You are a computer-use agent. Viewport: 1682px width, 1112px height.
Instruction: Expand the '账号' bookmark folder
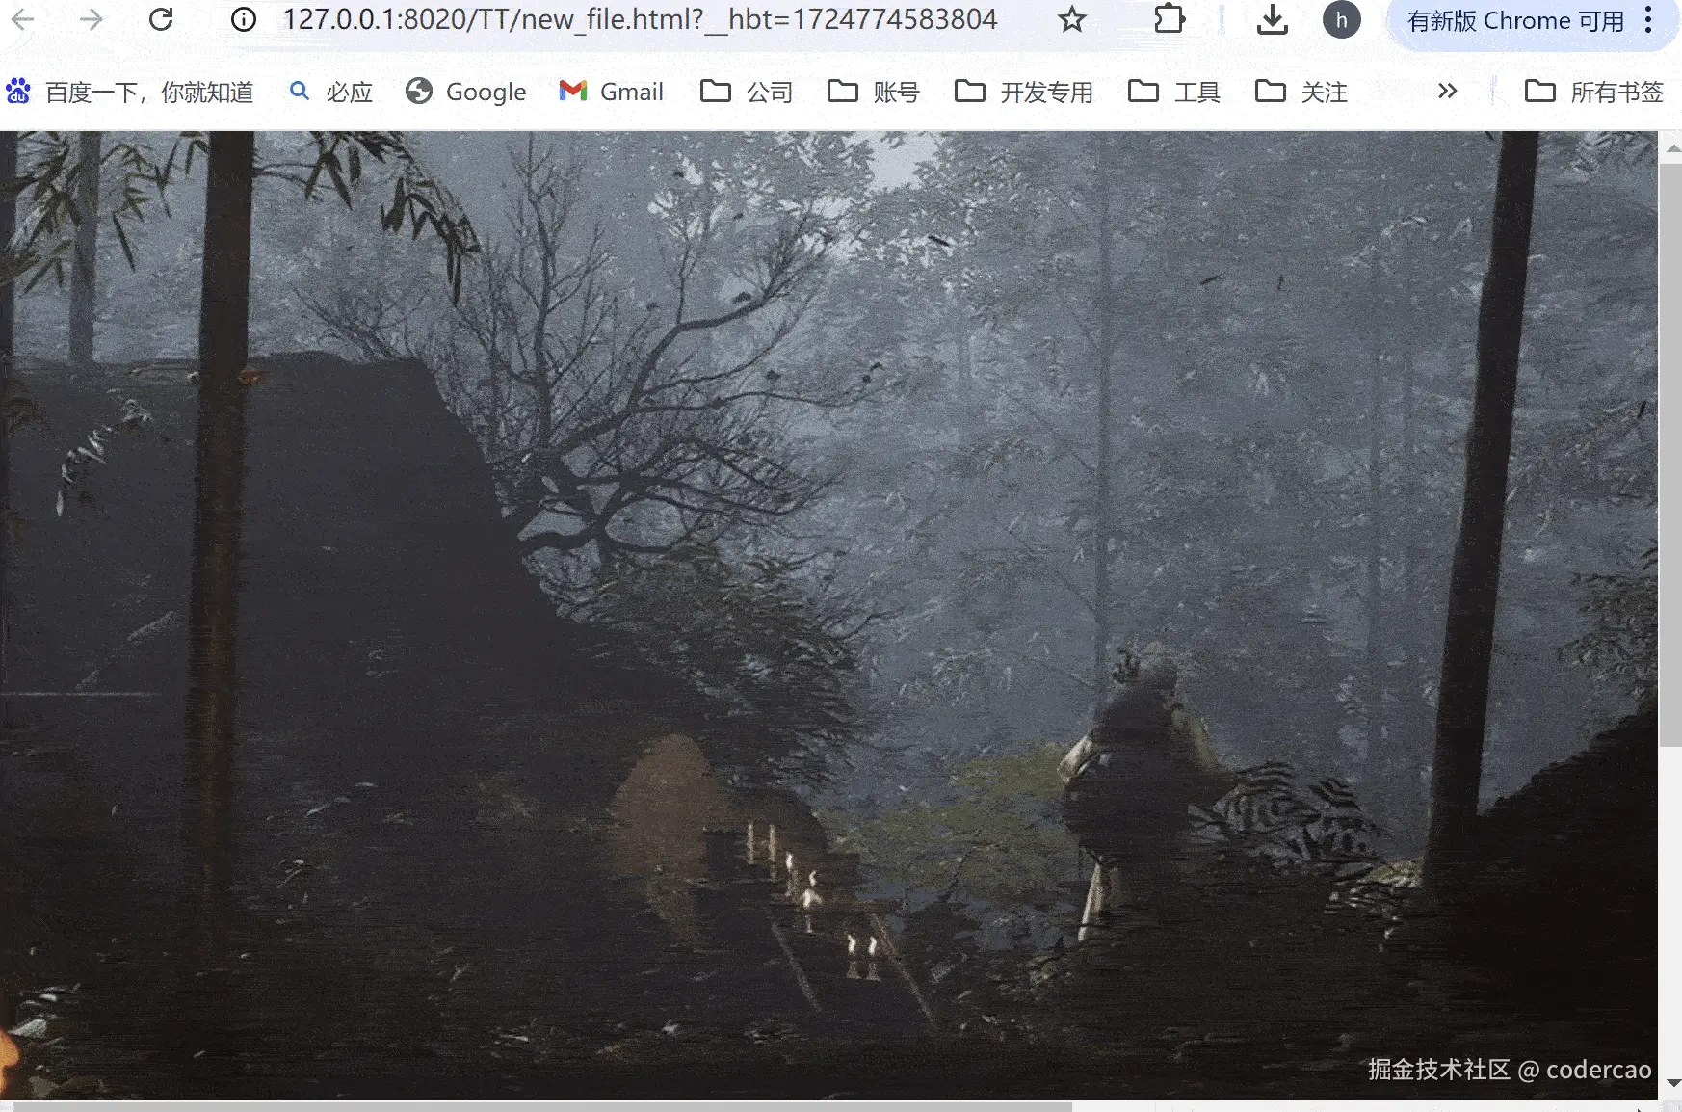tap(874, 92)
